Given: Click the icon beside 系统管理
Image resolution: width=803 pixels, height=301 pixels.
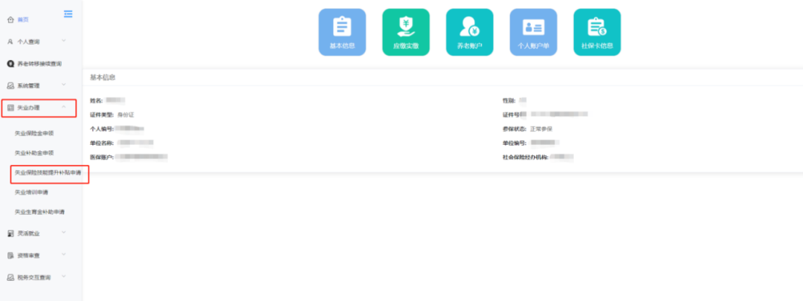Looking at the screenshot, I should click(10, 85).
